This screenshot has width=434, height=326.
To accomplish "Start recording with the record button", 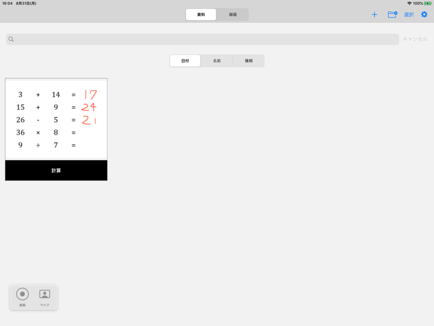I will point(22,294).
